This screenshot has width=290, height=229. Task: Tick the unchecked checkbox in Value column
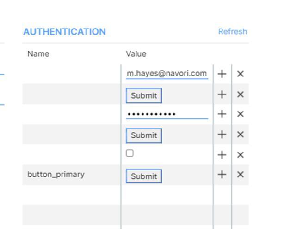point(130,153)
